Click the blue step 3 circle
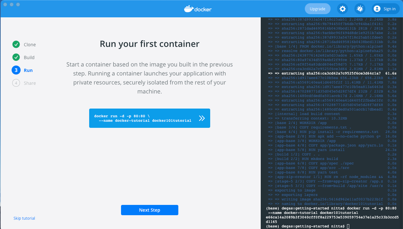Screen dimensions: 403x229 point(16,70)
